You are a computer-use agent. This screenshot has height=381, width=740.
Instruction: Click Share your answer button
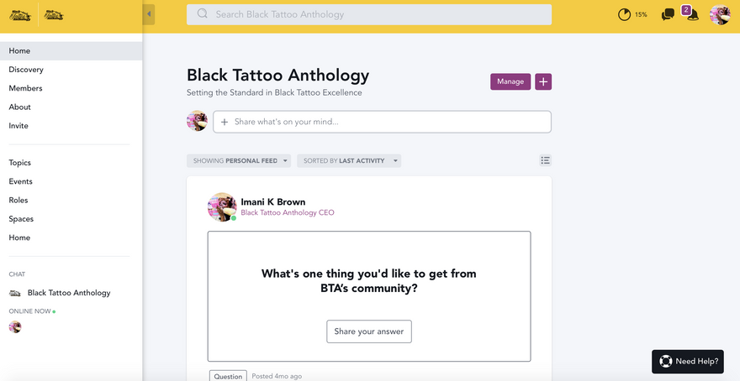pyautogui.click(x=368, y=331)
